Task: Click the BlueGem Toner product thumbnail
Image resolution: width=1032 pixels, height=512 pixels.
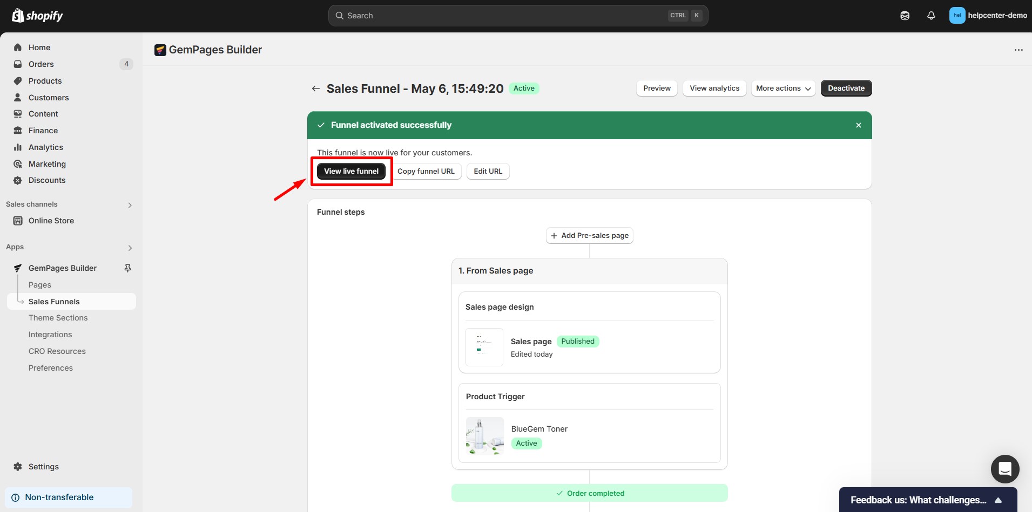Action: coord(484,436)
